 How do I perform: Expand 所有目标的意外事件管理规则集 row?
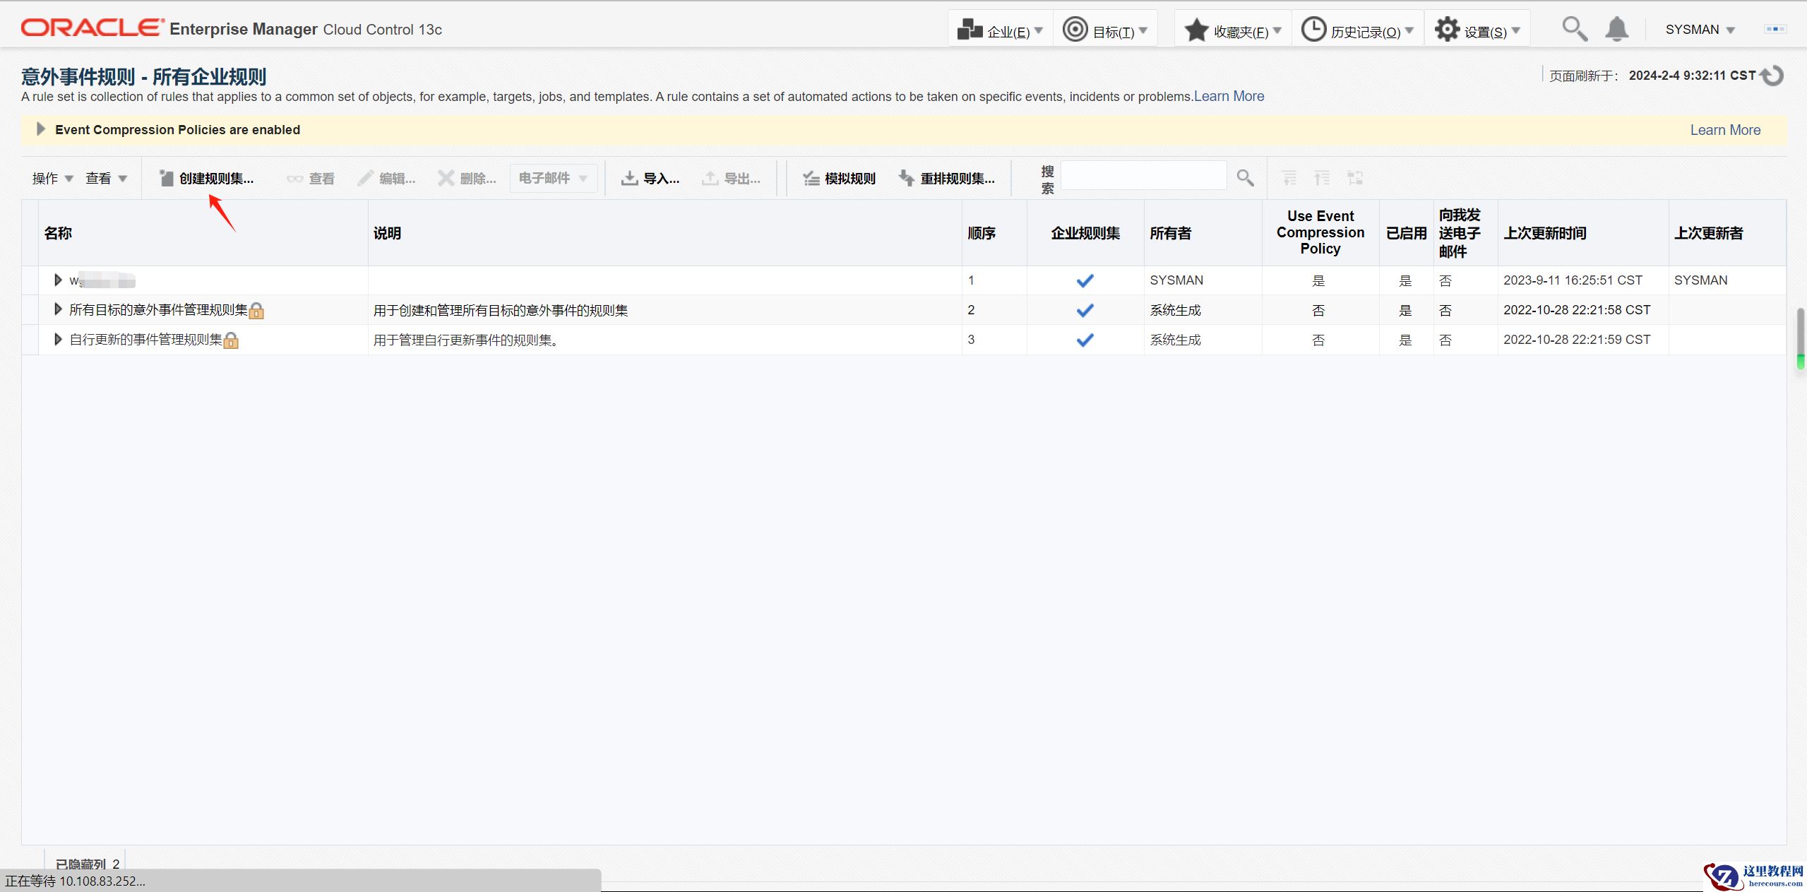tap(58, 309)
